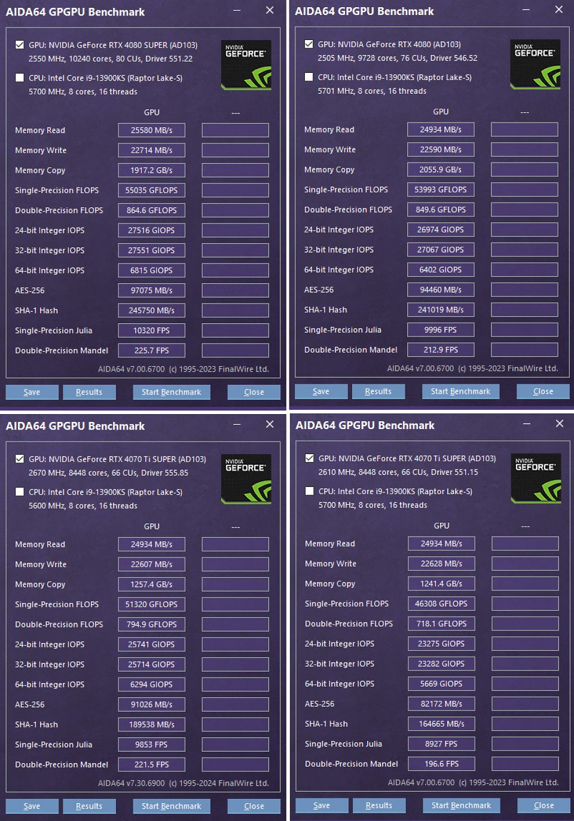Start Benchmark in driver 551.15 window

[x=462, y=805]
